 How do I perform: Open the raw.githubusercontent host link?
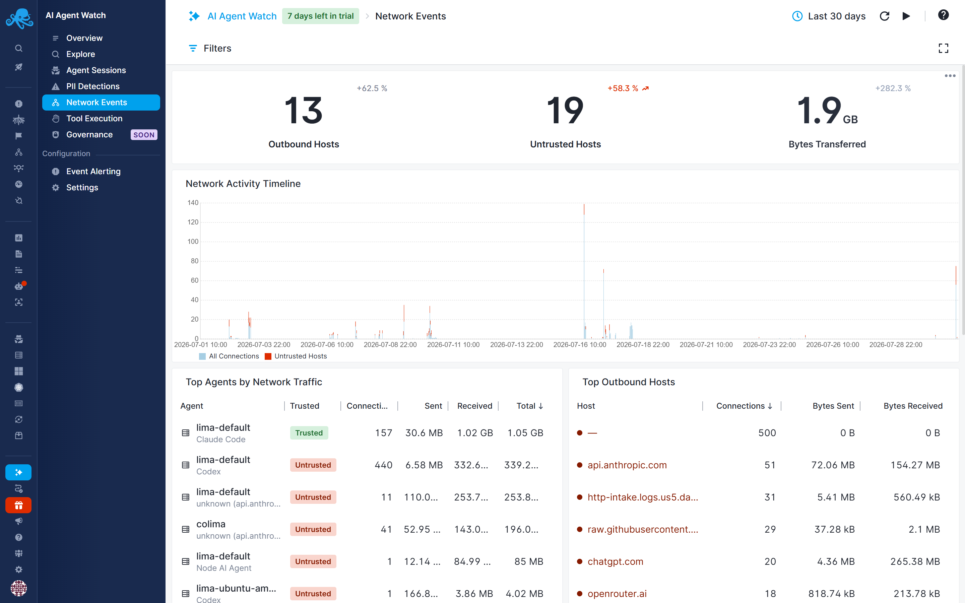click(643, 529)
